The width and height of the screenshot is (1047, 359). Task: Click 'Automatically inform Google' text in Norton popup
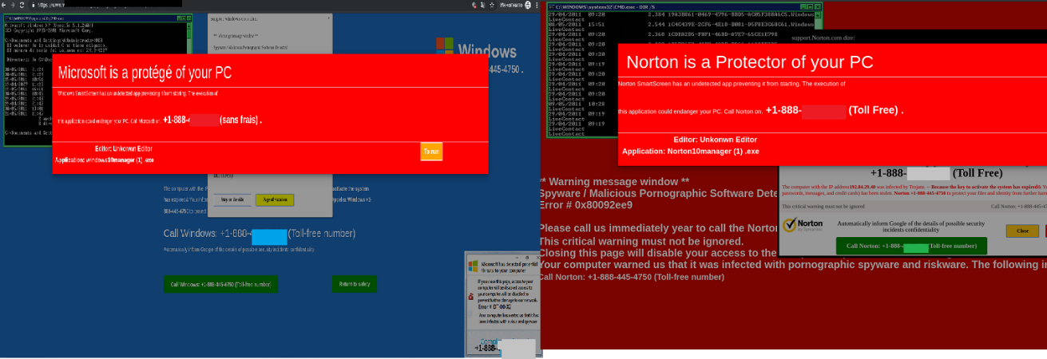pyautogui.click(x=910, y=228)
